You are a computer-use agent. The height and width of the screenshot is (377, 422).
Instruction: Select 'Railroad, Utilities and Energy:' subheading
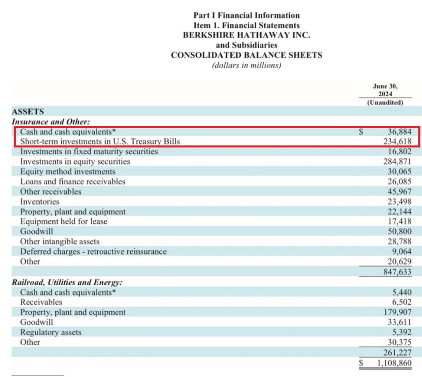coord(67,282)
